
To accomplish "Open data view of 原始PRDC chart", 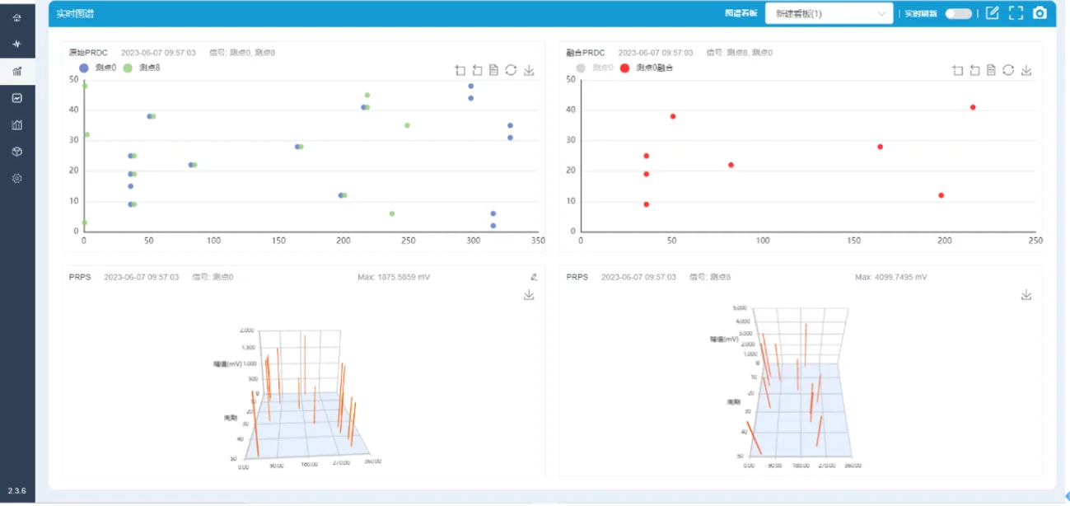I will (x=493, y=71).
